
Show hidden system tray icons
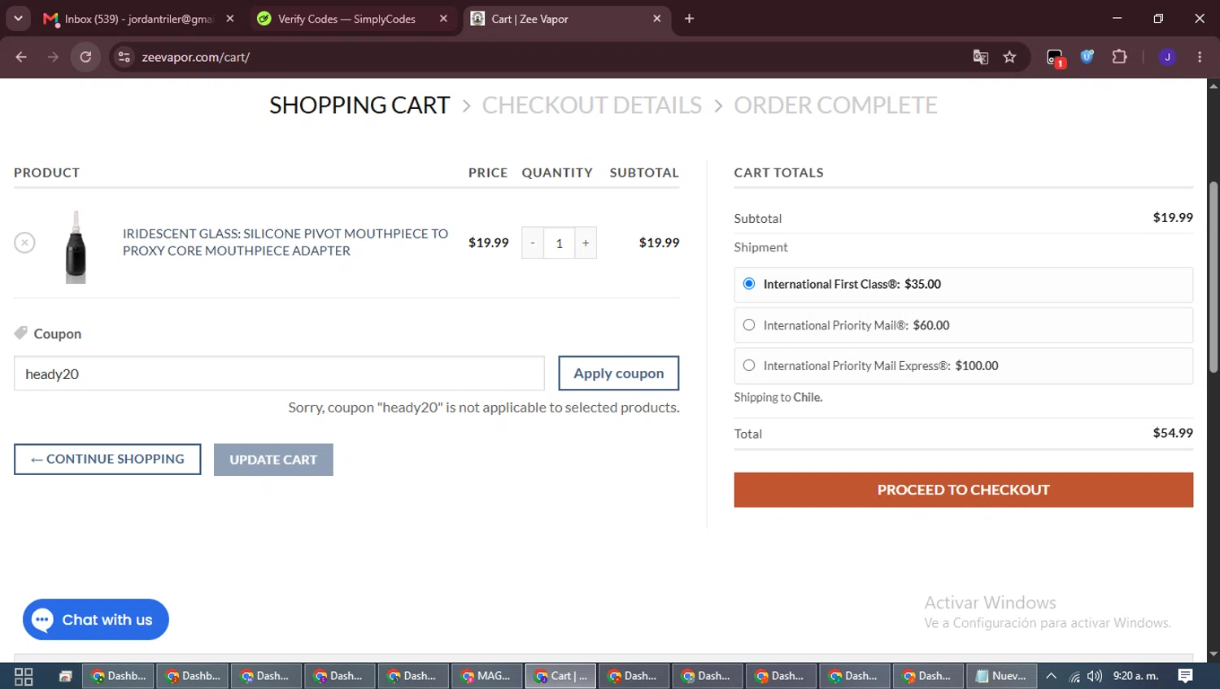pyautogui.click(x=1051, y=676)
